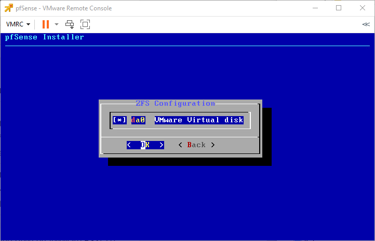Click the VMware Remote Console title icon

(x=8, y=8)
